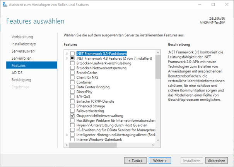Enable the .NET Framework 3.5-Funktionen checkbox
Screen dimensions: 234x167
click(x=72, y=53)
